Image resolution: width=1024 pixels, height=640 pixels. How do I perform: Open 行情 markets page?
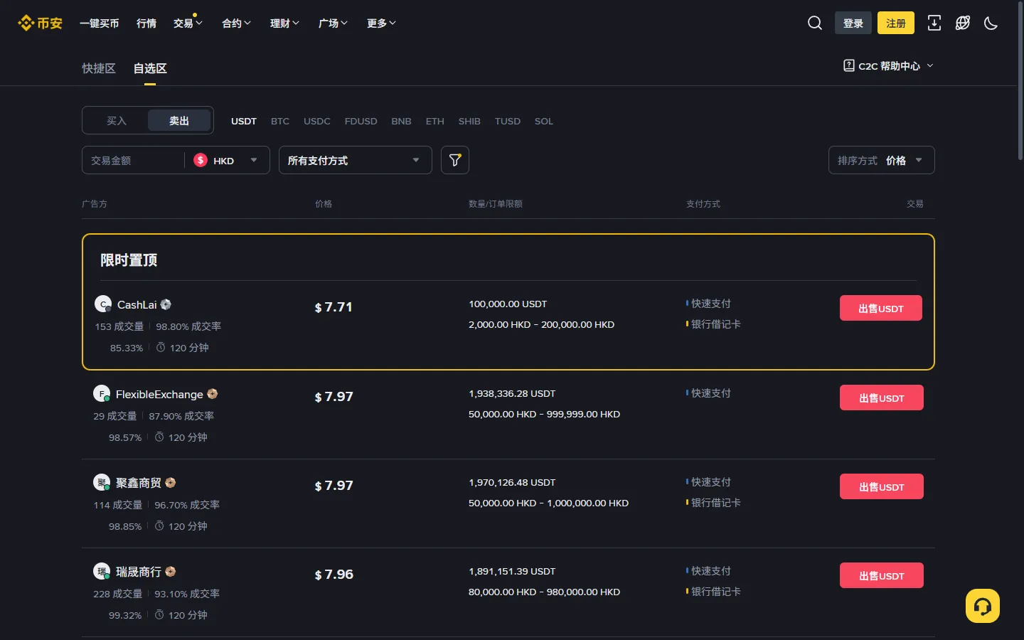(x=146, y=23)
